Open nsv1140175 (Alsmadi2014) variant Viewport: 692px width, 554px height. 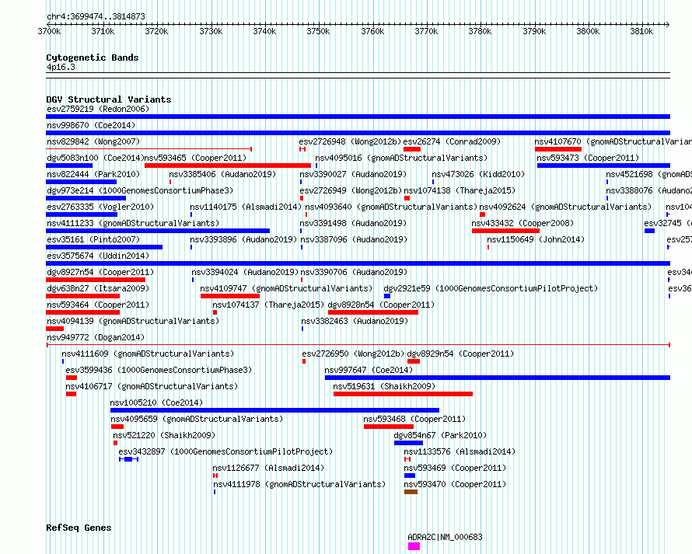(246, 207)
